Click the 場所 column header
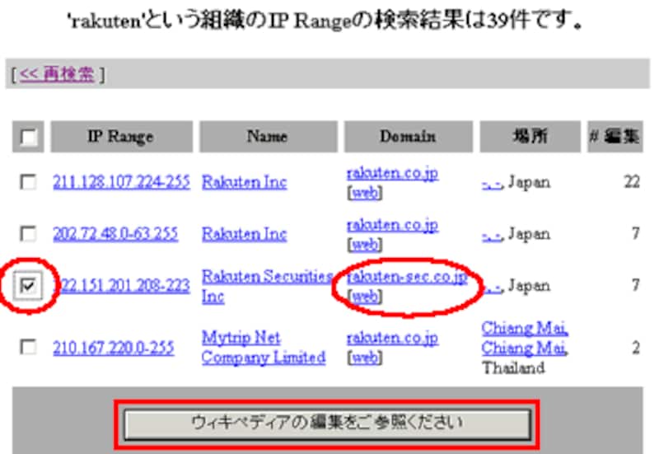Image resolution: width=659 pixels, height=454 pixels. coord(530,136)
